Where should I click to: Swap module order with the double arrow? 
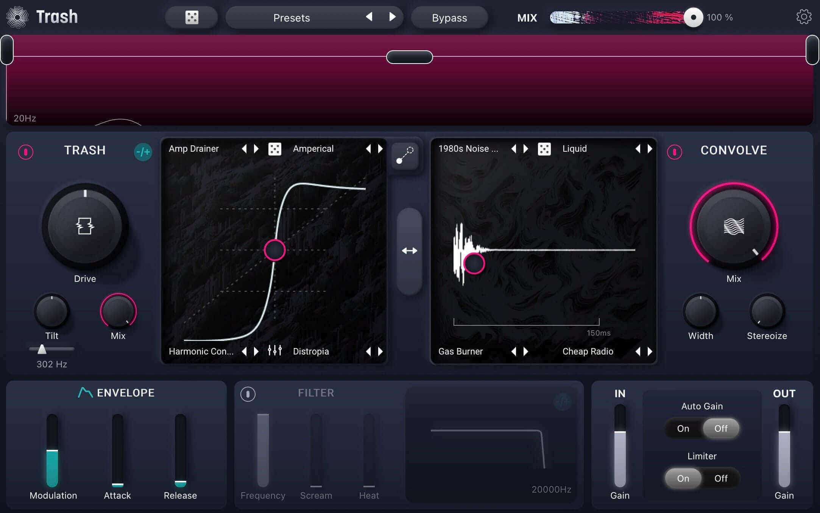click(x=409, y=251)
